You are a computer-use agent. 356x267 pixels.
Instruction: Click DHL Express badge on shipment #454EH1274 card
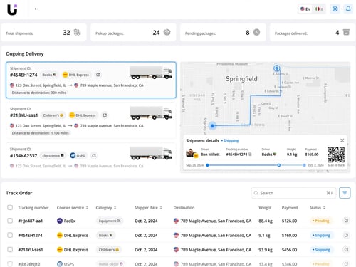click(x=75, y=75)
